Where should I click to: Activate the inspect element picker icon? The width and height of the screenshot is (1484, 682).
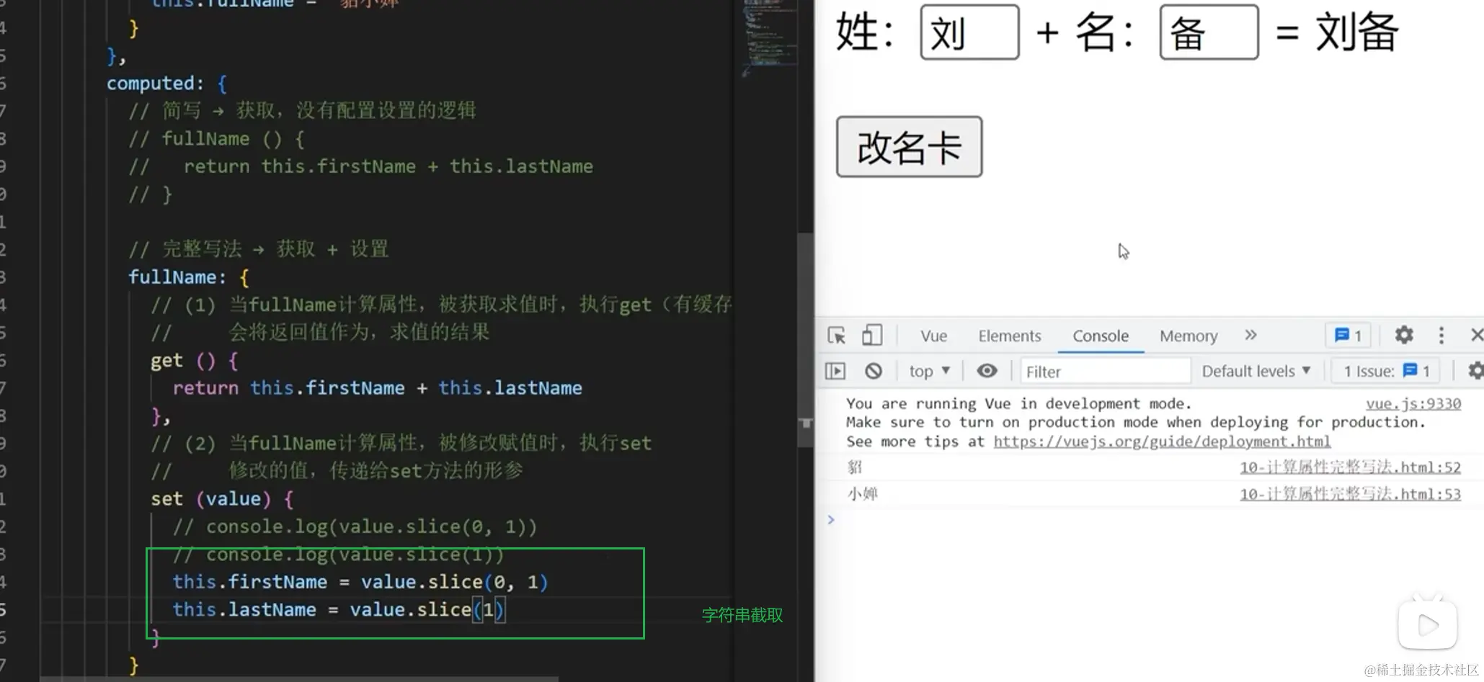836,336
